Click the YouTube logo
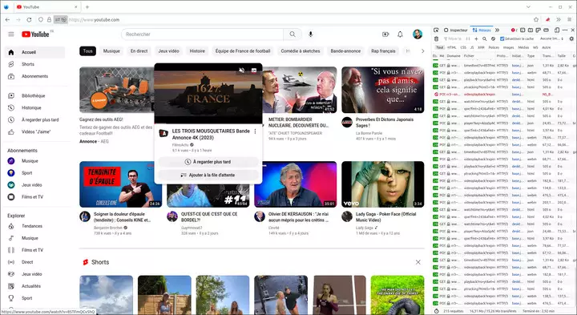The image size is (577, 315). coord(35,34)
